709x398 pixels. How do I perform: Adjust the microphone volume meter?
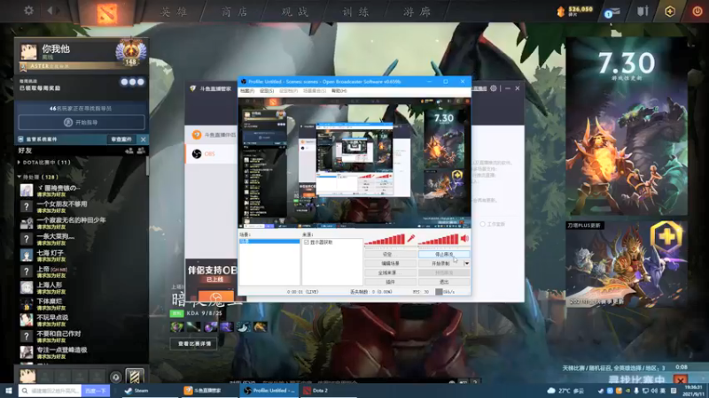pos(385,240)
